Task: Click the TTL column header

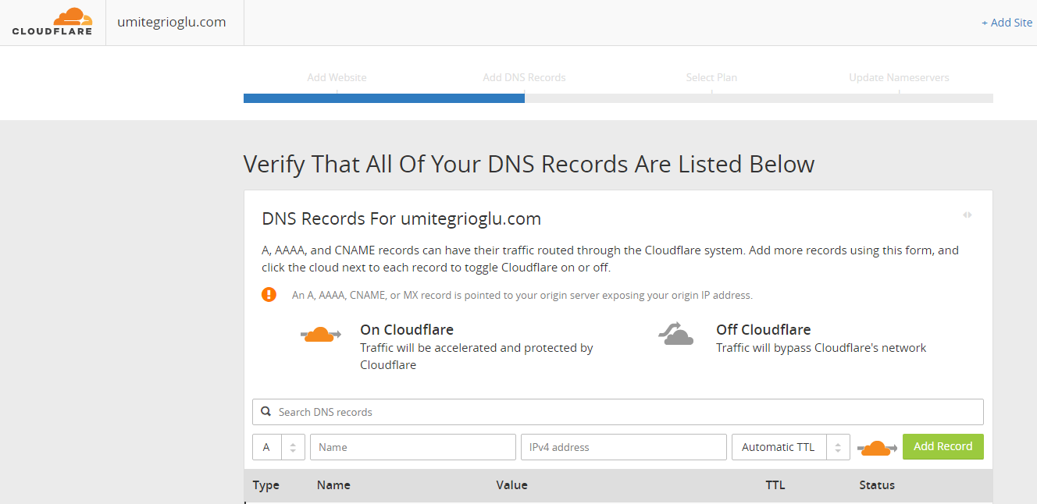Action: [775, 485]
